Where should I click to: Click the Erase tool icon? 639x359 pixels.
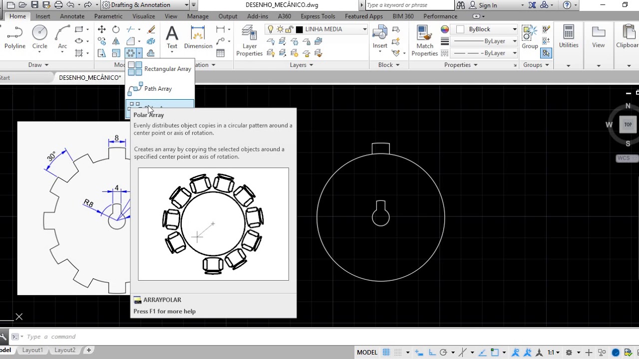pos(151,29)
